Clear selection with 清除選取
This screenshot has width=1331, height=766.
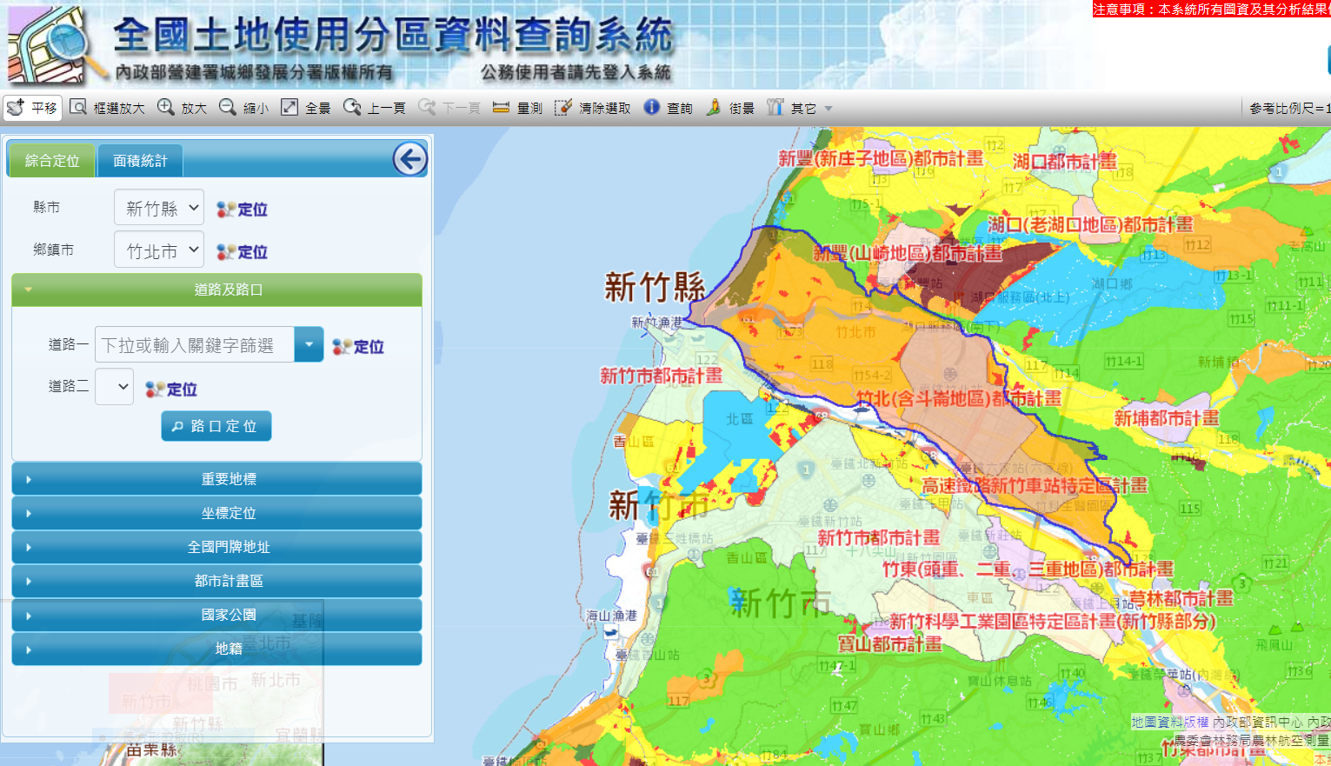[x=593, y=108]
